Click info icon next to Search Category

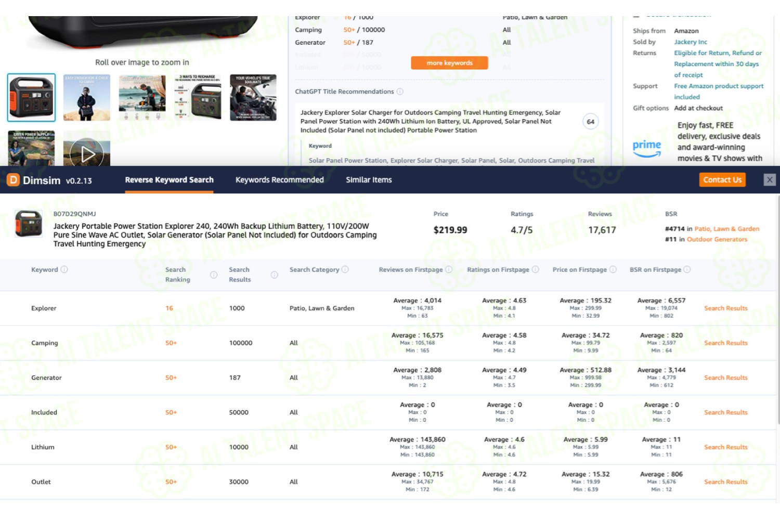coord(345,269)
